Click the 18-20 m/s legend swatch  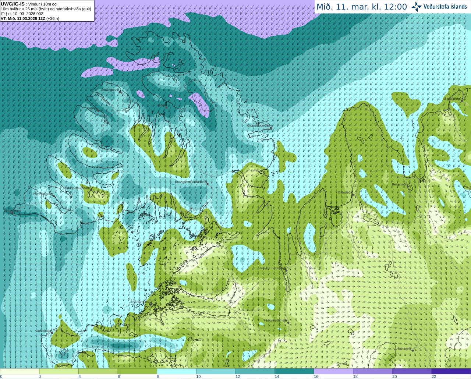373,371
